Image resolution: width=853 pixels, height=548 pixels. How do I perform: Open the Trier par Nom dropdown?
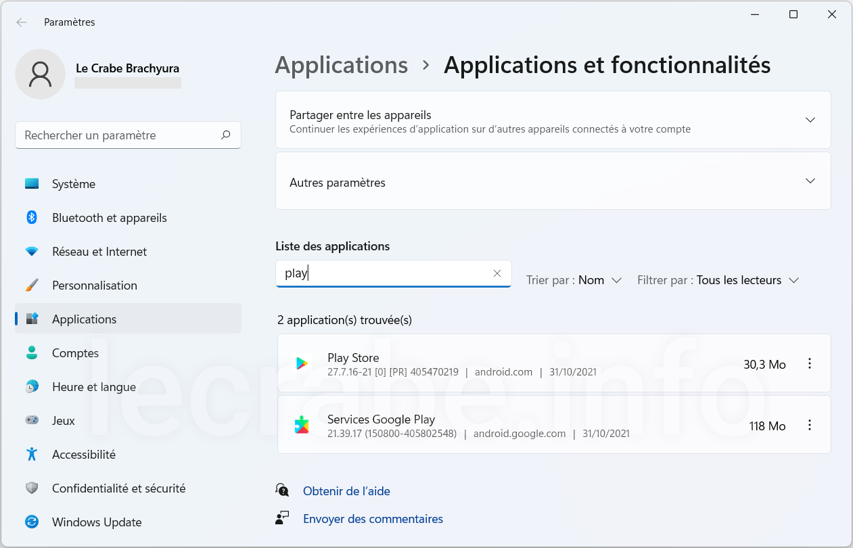click(x=574, y=280)
